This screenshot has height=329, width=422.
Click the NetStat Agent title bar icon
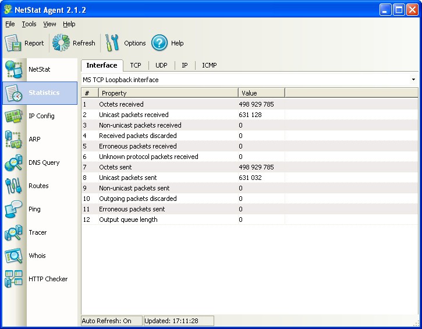8,9
